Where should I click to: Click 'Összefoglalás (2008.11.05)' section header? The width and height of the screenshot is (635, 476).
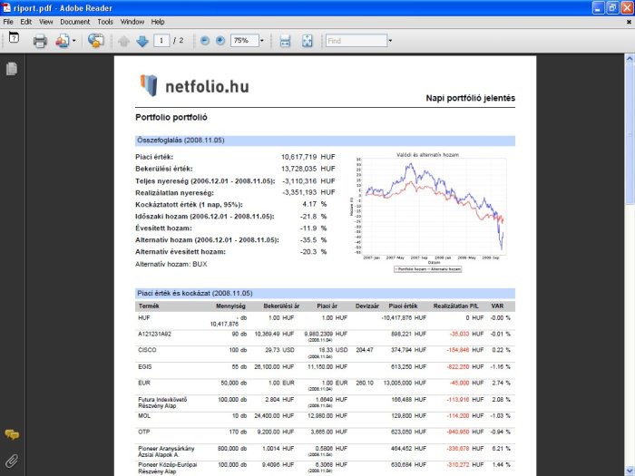pos(325,141)
